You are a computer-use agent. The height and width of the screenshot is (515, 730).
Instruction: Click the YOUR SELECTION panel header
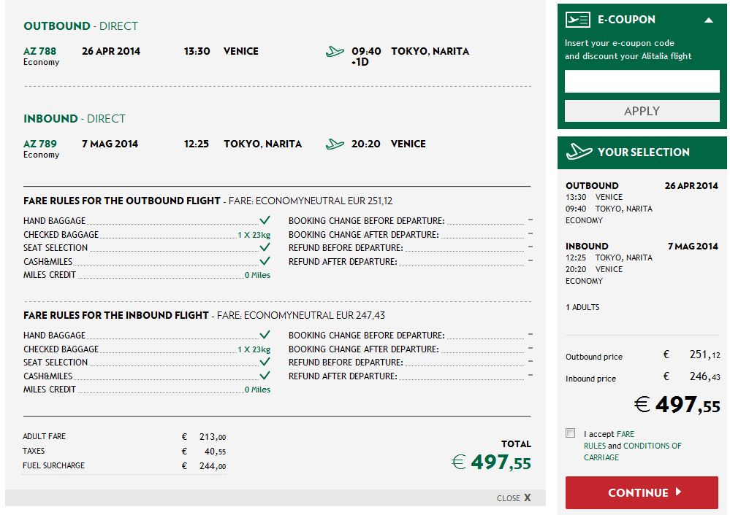coord(642,152)
